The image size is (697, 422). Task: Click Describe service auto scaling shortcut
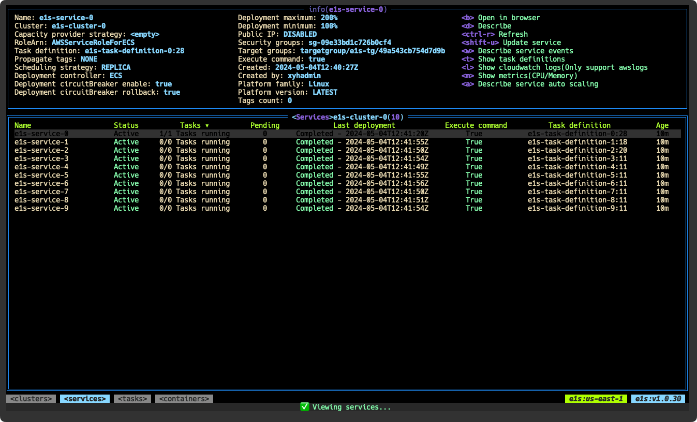point(530,84)
